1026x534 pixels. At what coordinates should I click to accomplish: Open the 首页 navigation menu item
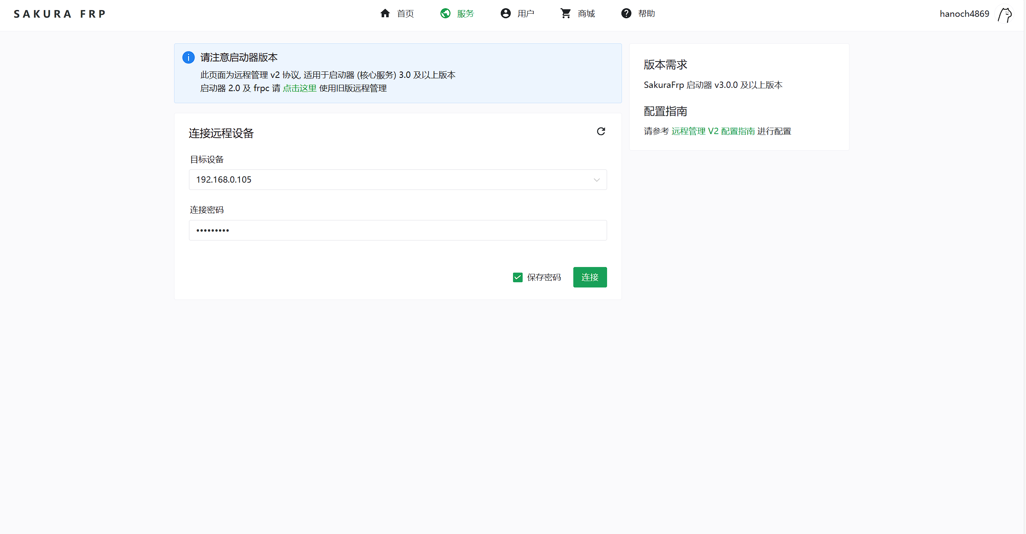404,13
